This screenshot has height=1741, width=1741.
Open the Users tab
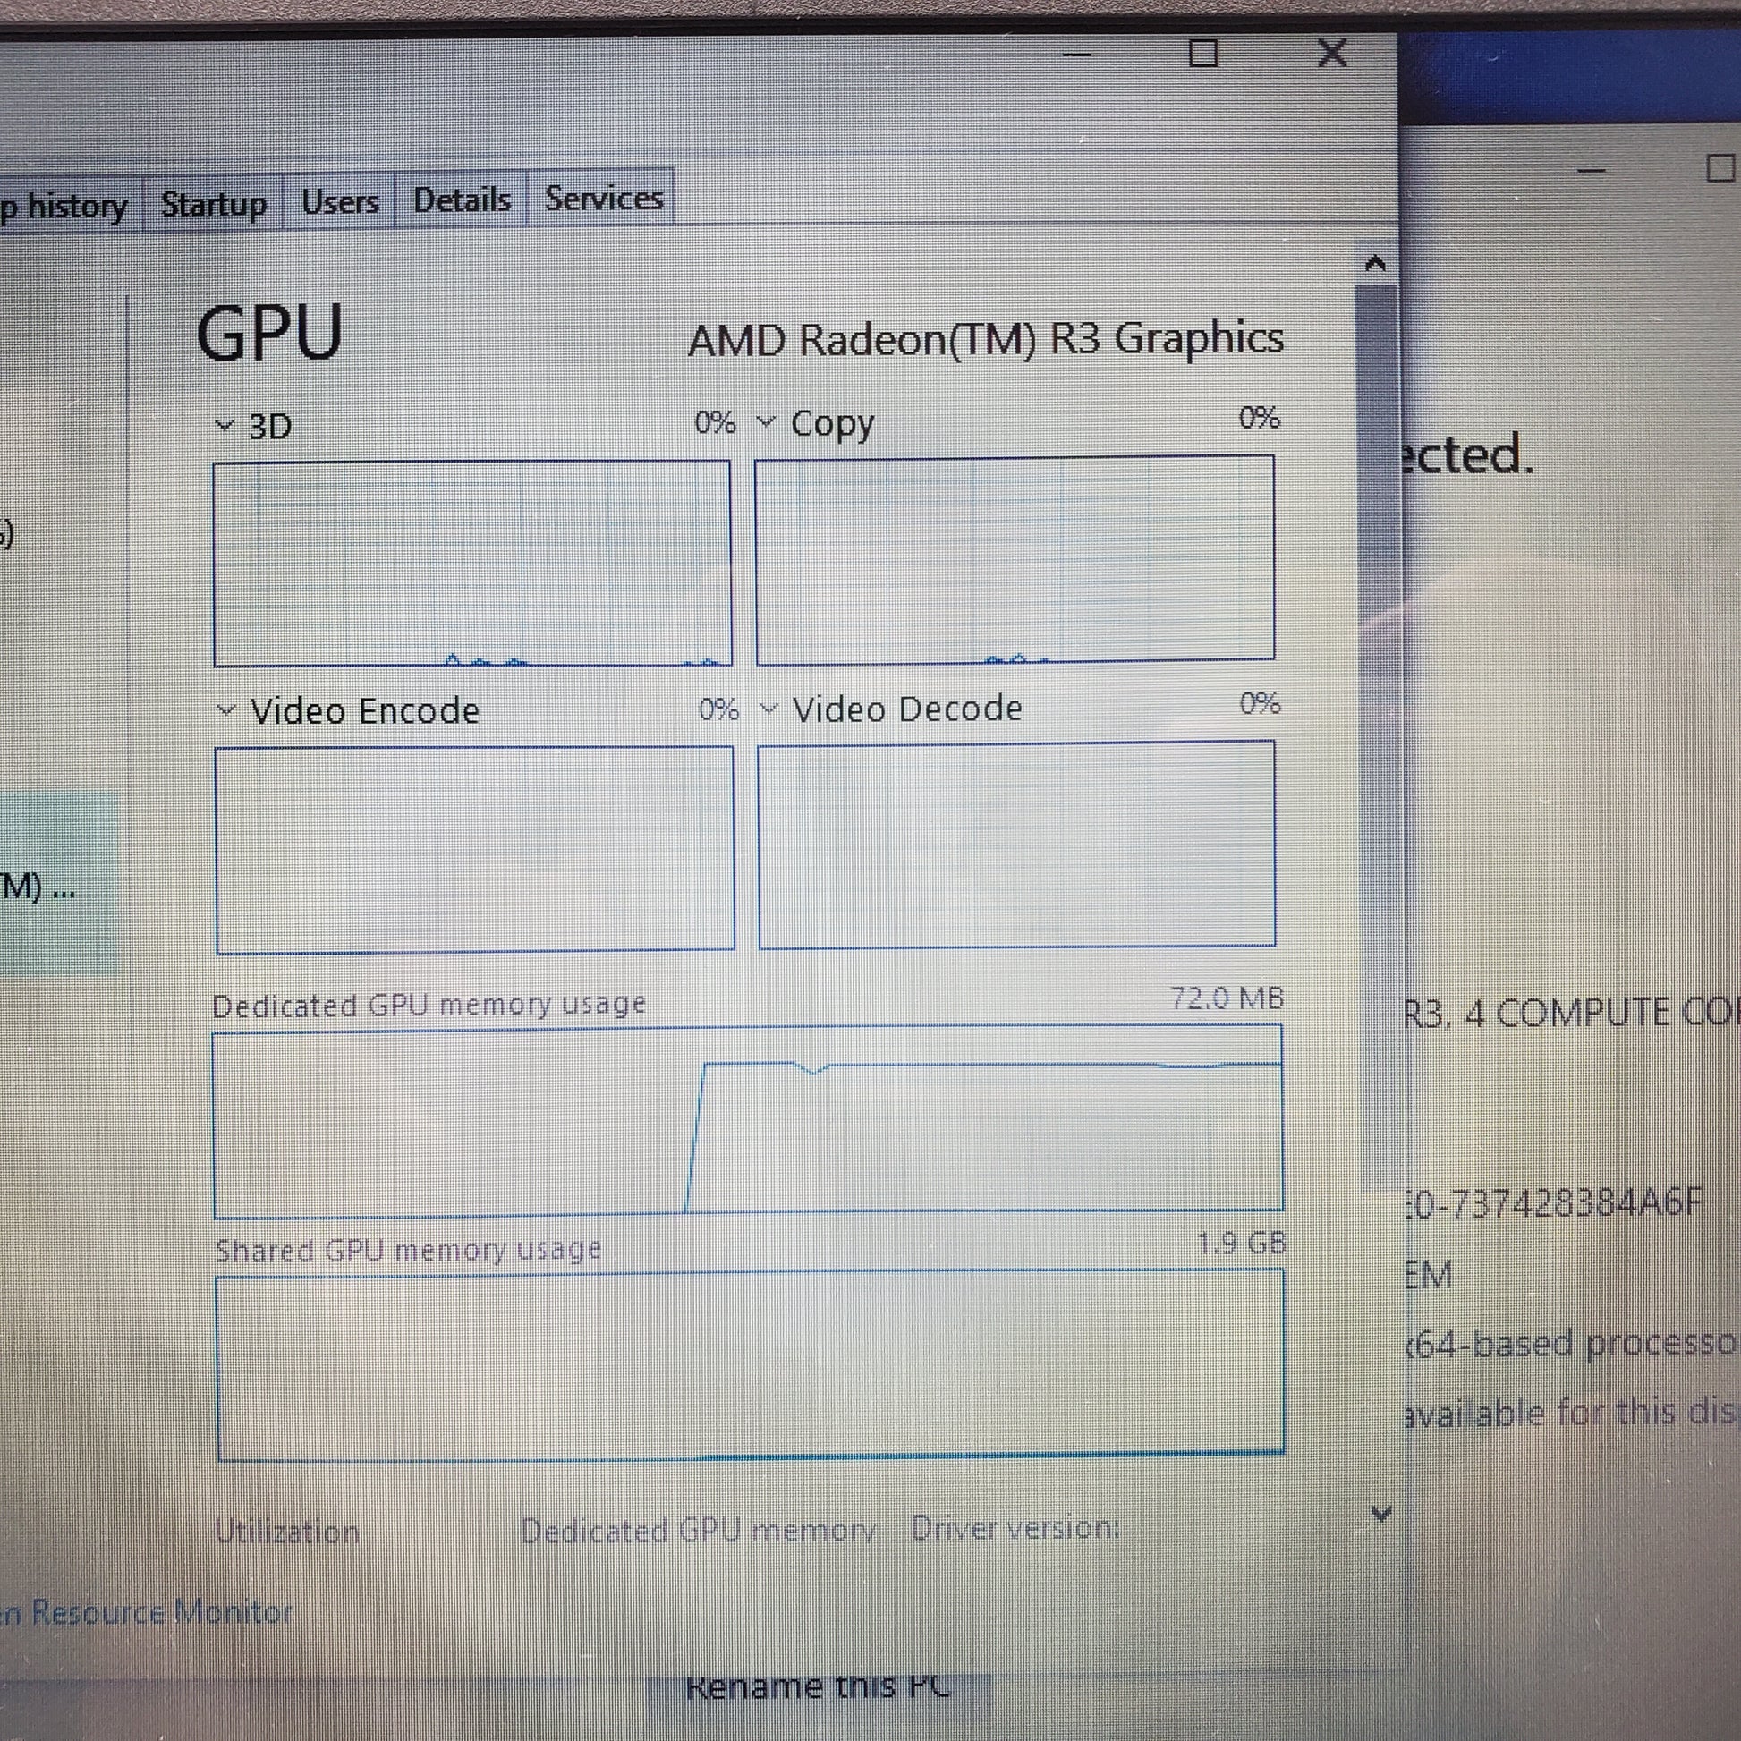(340, 202)
